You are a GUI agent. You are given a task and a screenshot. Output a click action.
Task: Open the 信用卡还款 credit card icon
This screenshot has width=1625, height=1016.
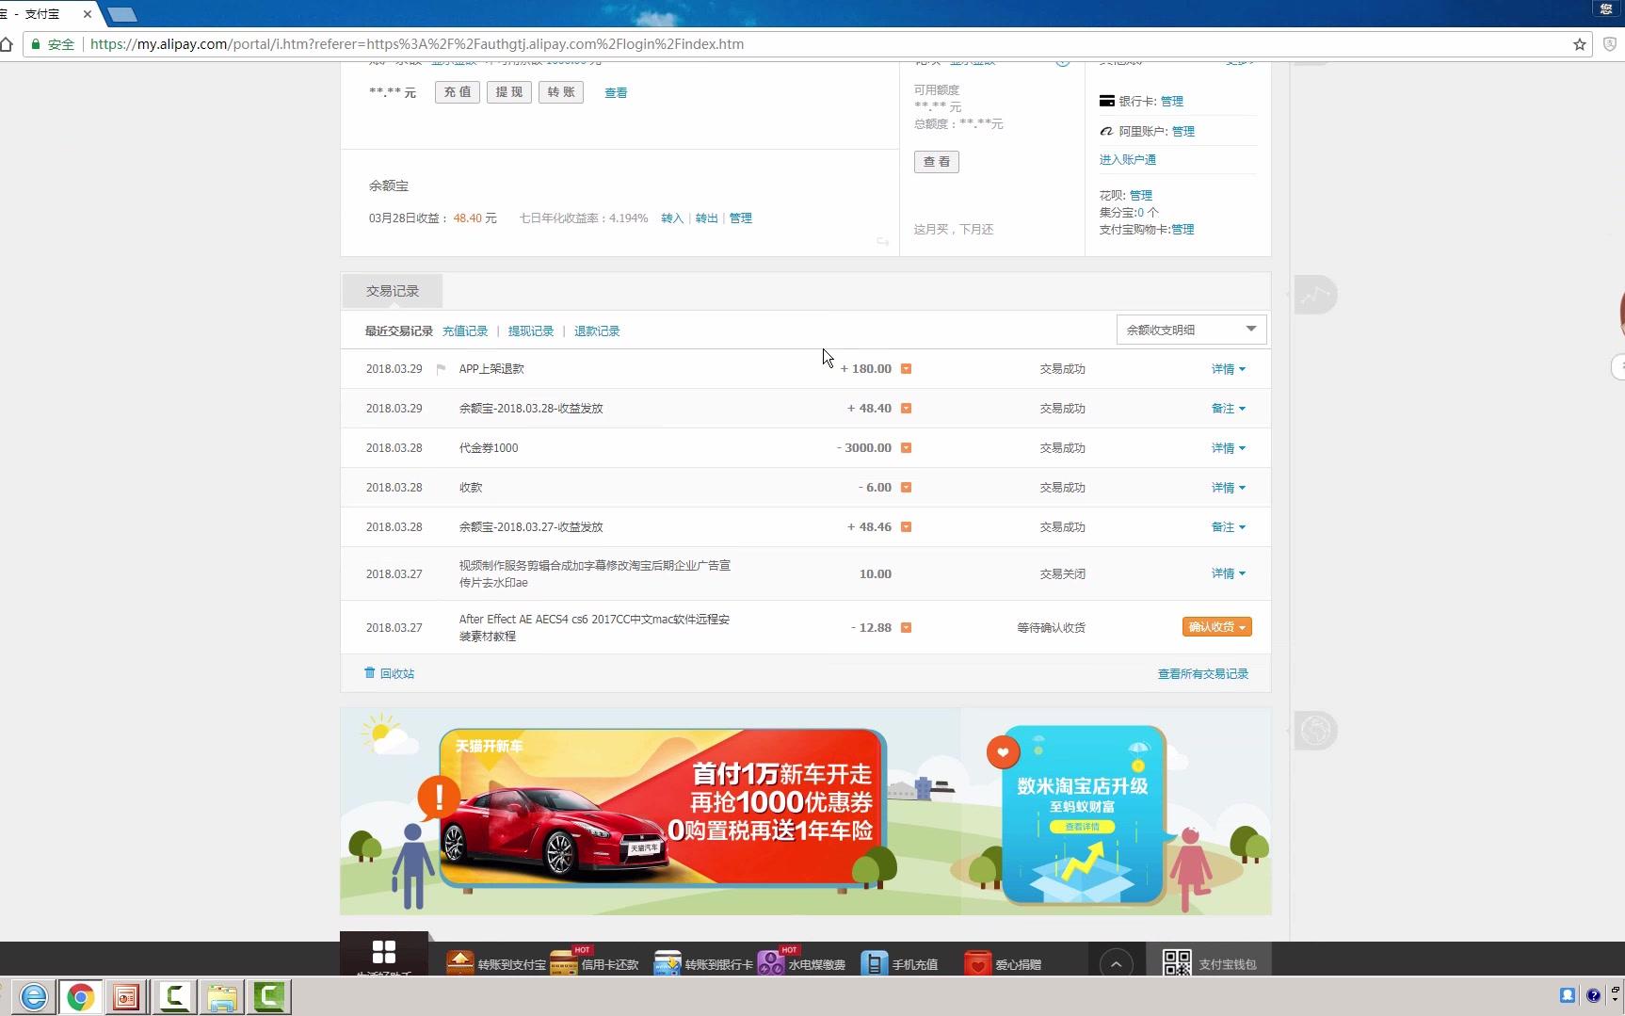pyautogui.click(x=564, y=963)
